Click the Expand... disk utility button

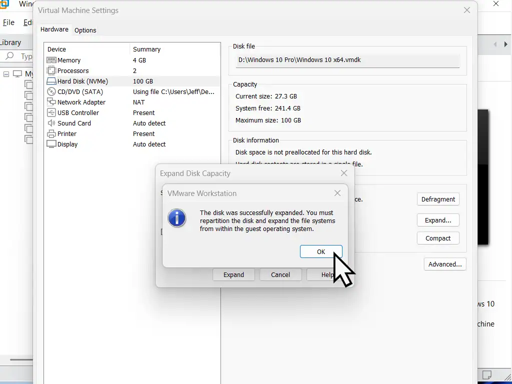tap(438, 220)
